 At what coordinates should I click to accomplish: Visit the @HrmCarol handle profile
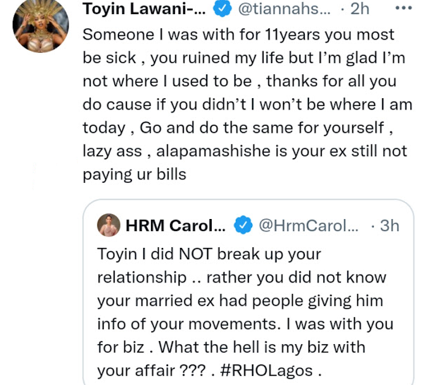308,225
